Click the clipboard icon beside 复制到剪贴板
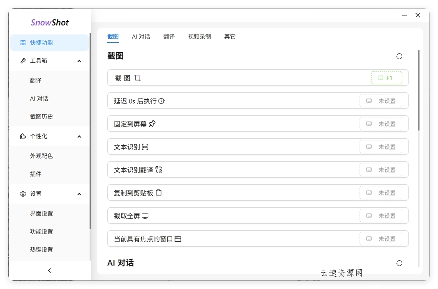438x289 pixels. click(159, 193)
